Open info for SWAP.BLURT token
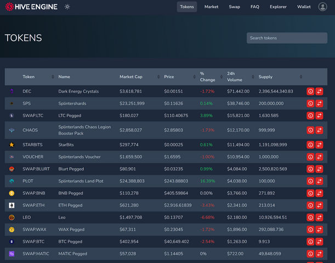This screenshot has height=263, width=335. pyautogui.click(x=310, y=169)
